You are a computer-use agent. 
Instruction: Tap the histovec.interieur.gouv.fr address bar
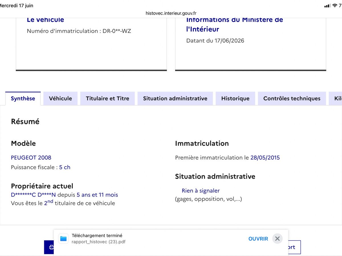pos(171,13)
